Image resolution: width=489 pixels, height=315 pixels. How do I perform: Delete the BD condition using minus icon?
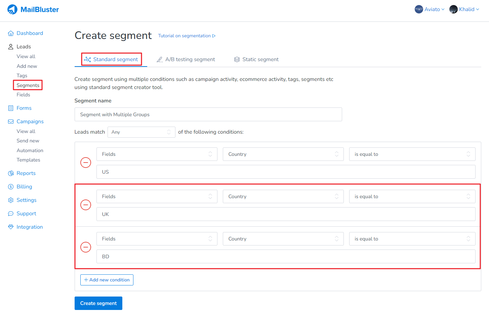pyautogui.click(x=86, y=247)
